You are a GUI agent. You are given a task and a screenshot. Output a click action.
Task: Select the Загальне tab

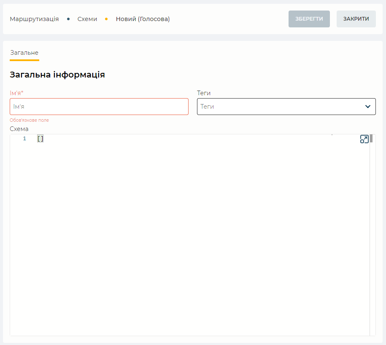(24, 53)
